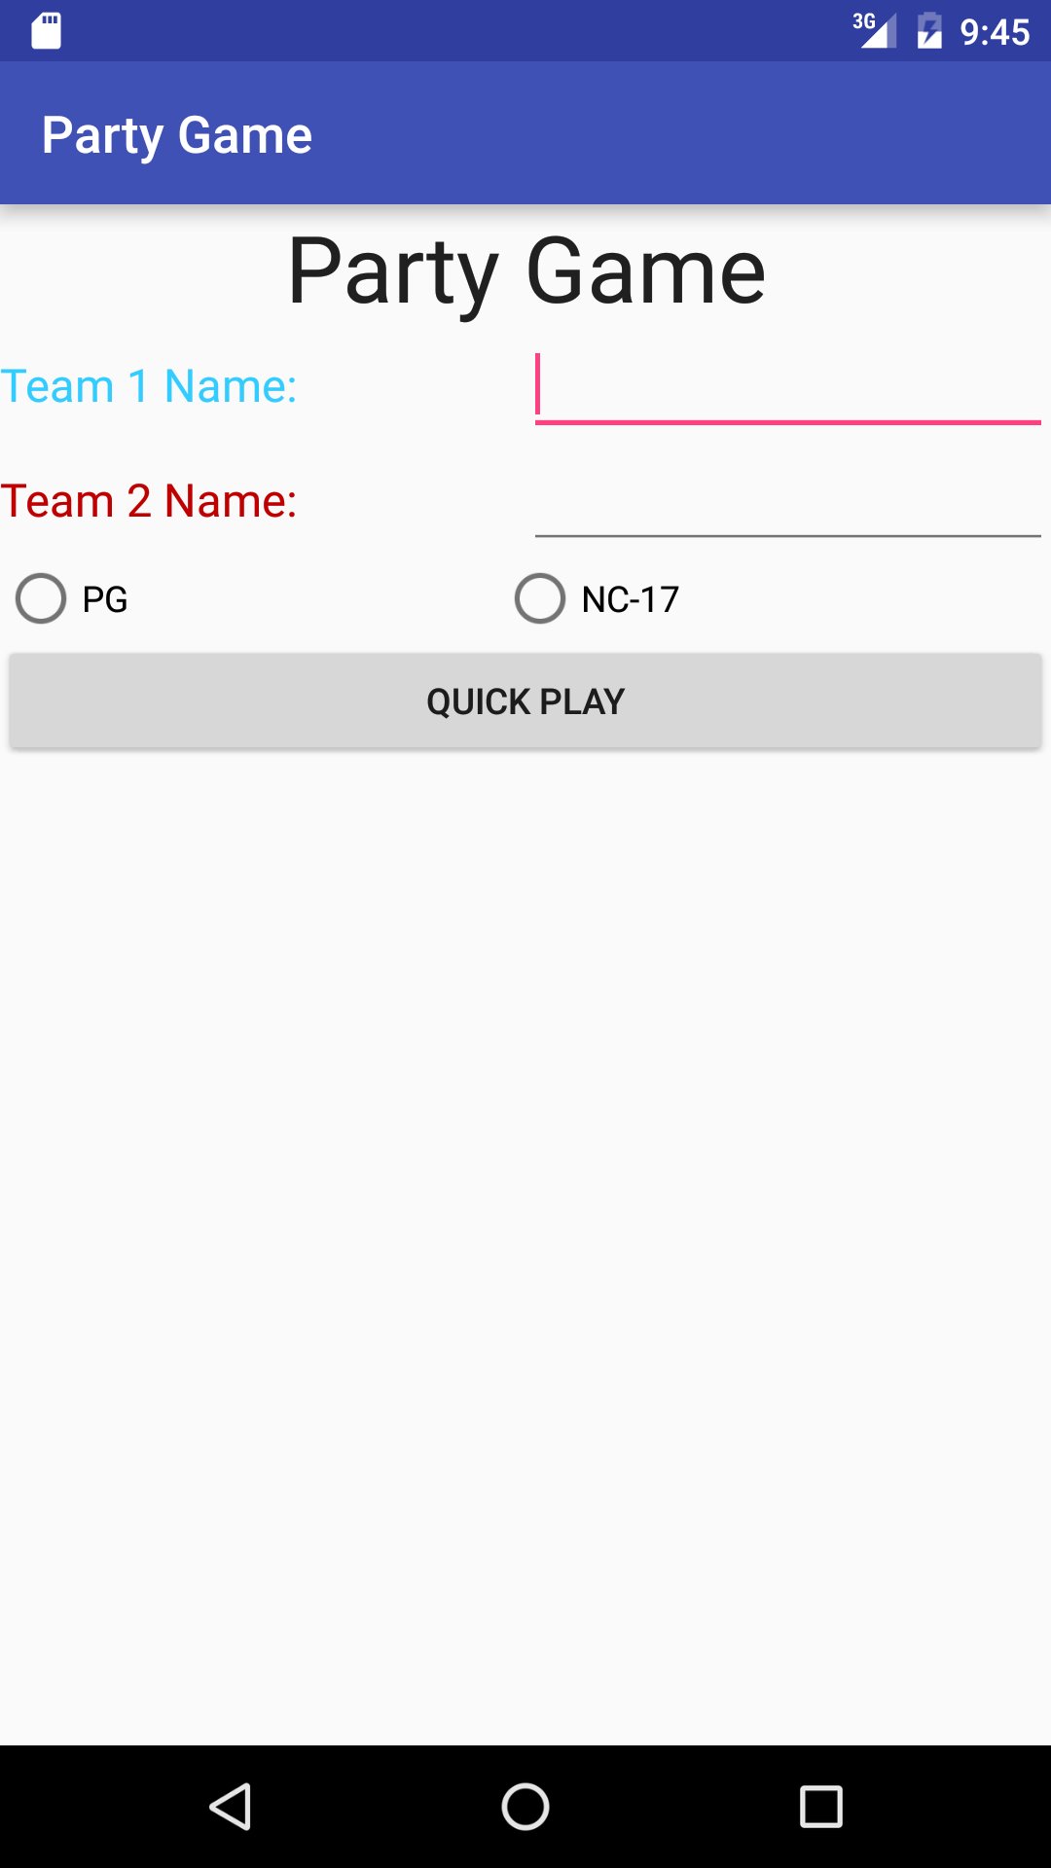Start game with QUICK PLAY button
This screenshot has width=1051, height=1868.
525,700
